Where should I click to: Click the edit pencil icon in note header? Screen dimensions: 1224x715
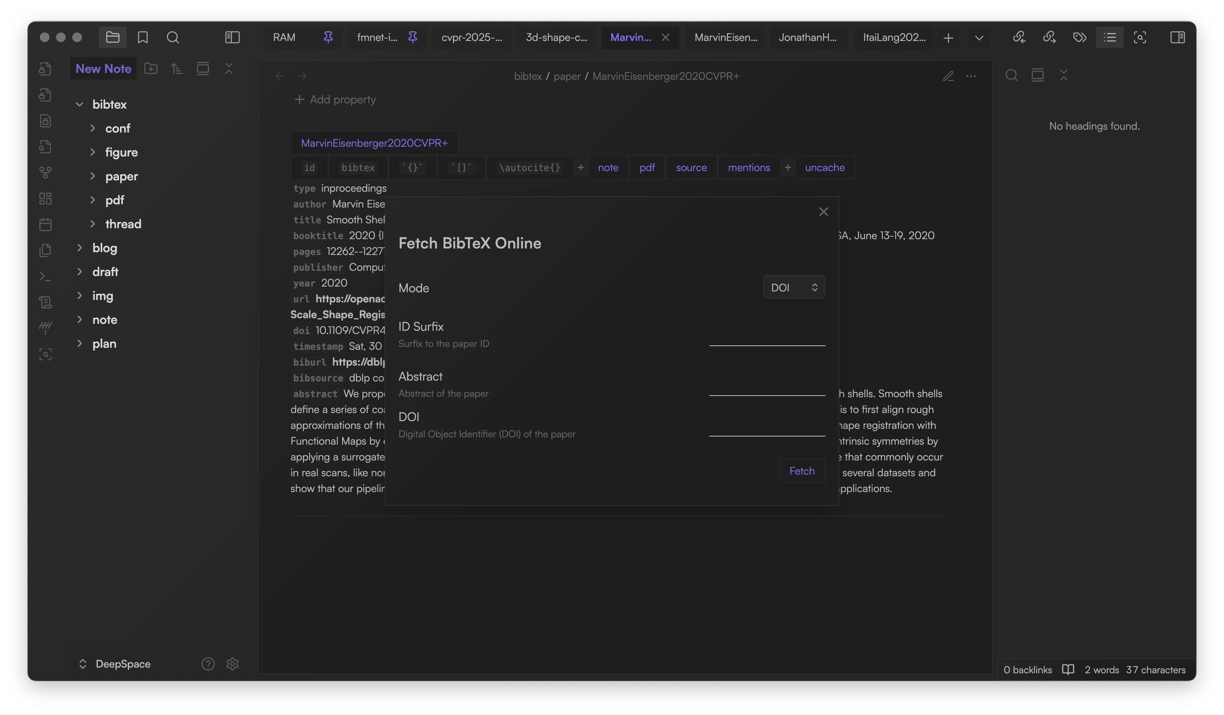tap(948, 76)
